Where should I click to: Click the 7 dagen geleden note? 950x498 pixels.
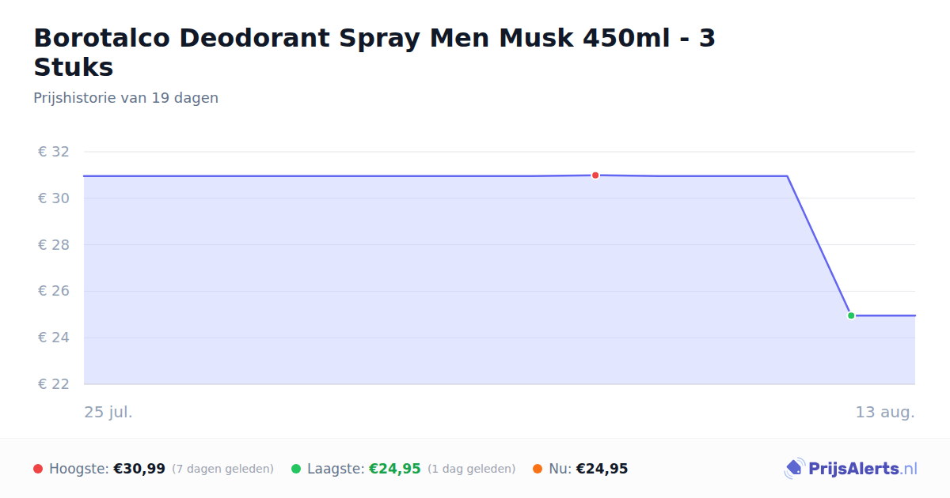[x=222, y=469]
